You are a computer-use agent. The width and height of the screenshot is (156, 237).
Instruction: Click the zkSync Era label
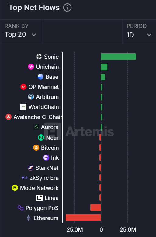(x=44, y=178)
